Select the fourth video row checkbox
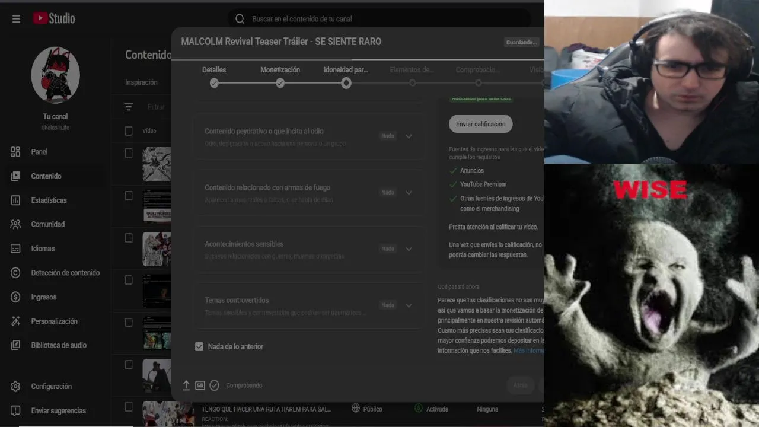Image resolution: width=759 pixels, height=427 pixels. click(x=129, y=280)
